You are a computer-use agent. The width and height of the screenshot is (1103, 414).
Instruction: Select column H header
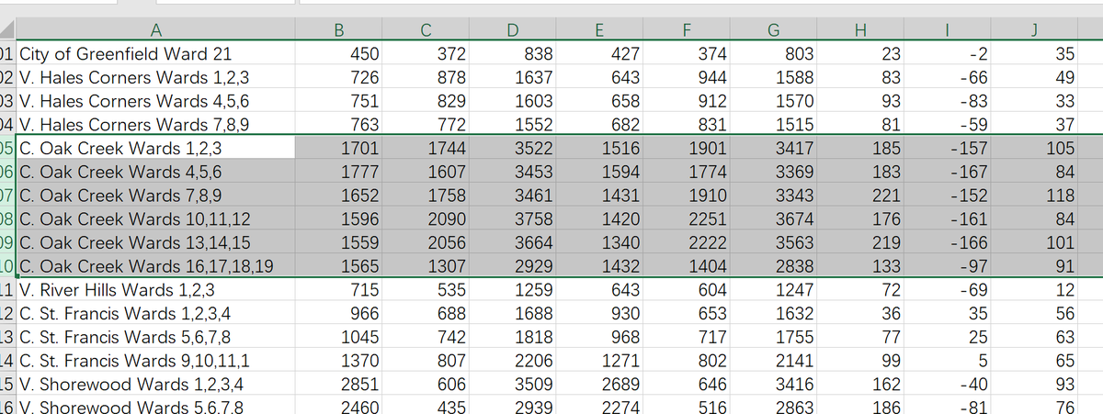click(x=860, y=29)
